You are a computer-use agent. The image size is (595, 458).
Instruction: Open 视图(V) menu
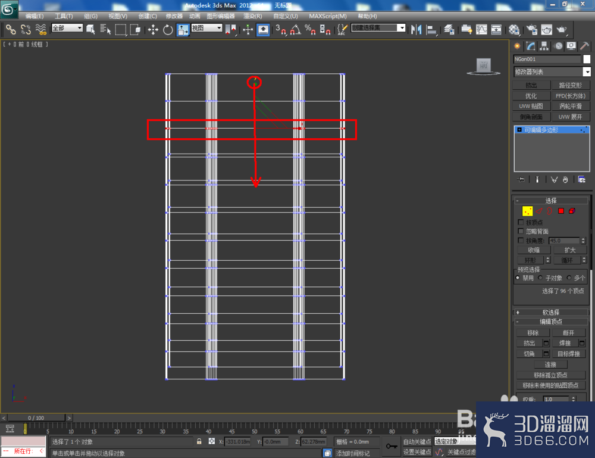click(x=118, y=16)
